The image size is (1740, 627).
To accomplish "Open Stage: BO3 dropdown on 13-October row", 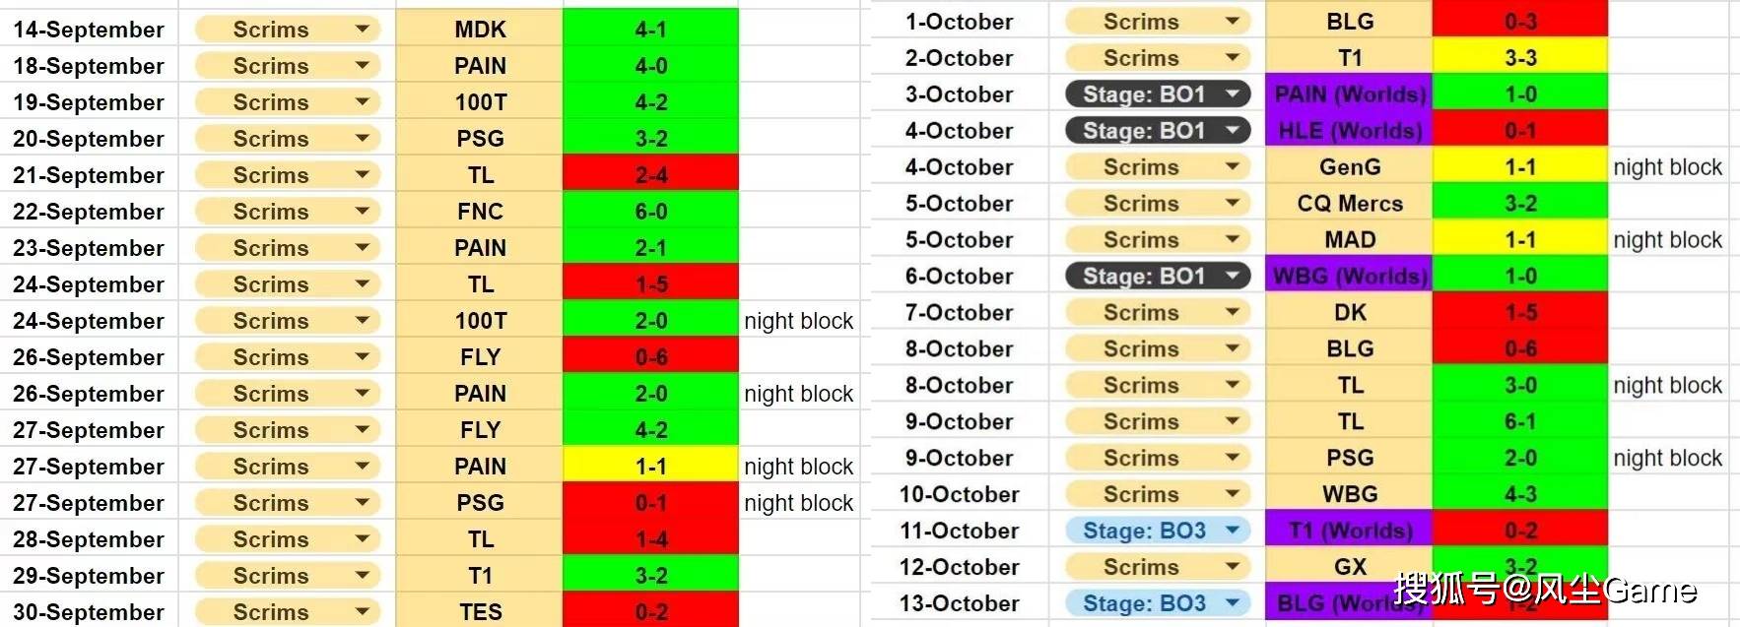I will tap(1232, 603).
